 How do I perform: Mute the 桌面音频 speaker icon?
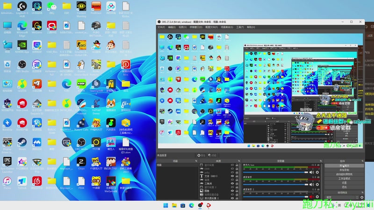pos(311,184)
